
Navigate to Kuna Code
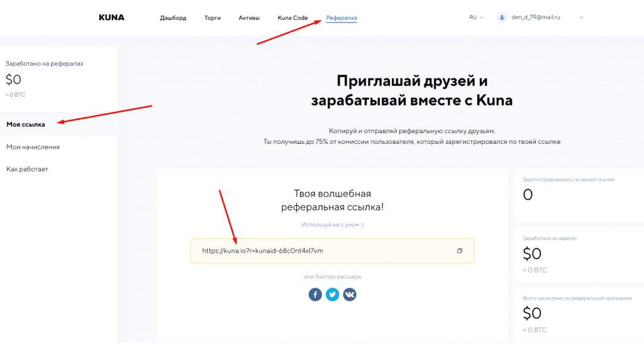[x=292, y=18]
